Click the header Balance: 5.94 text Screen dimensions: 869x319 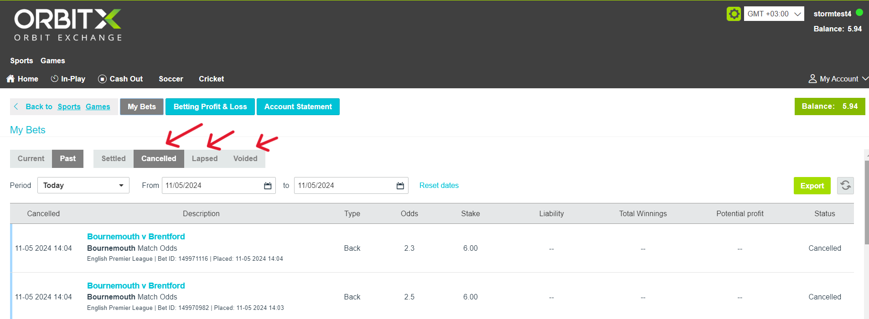tap(838, 29)
